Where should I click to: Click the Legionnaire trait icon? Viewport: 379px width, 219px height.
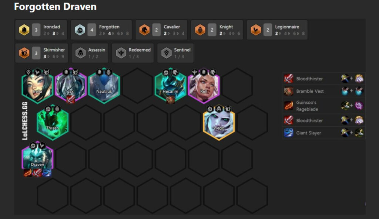tap(256, 30)
